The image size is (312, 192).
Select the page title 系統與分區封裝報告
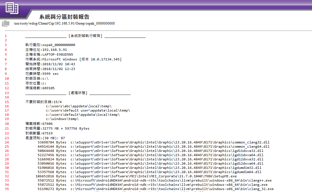coord(64,17)
